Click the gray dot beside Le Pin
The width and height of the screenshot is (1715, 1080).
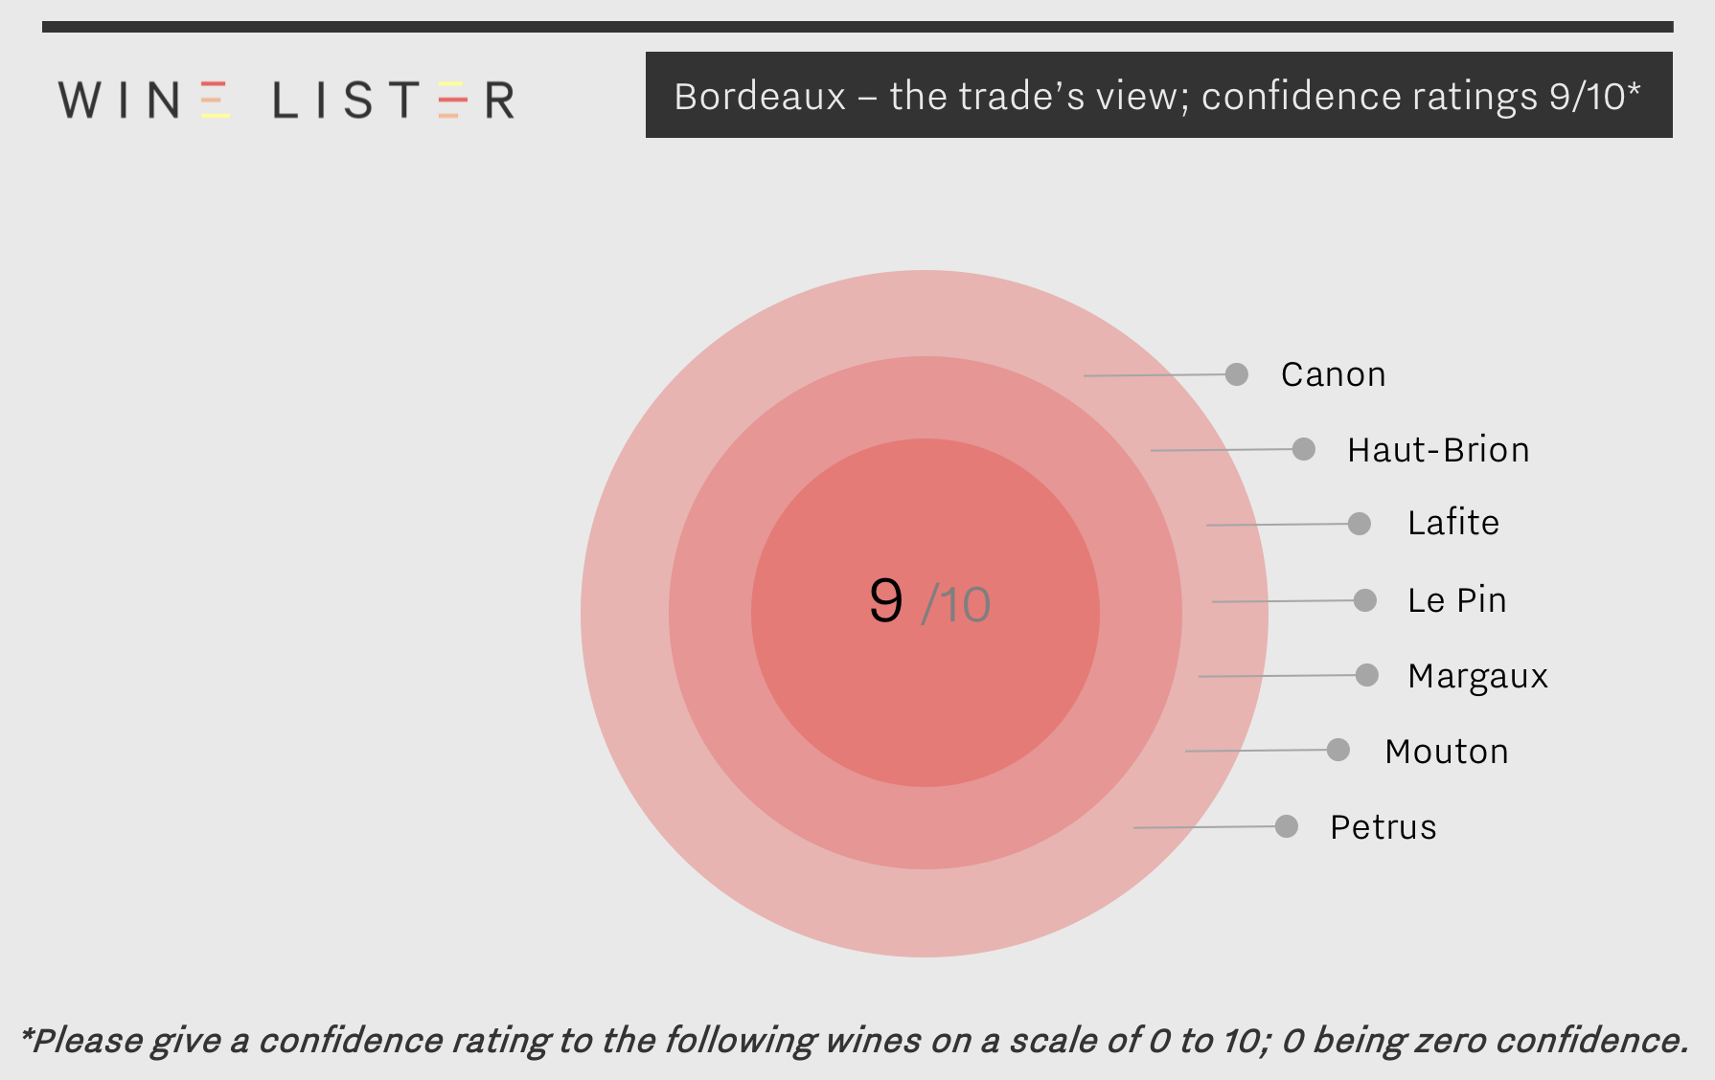pos(1365,600)
